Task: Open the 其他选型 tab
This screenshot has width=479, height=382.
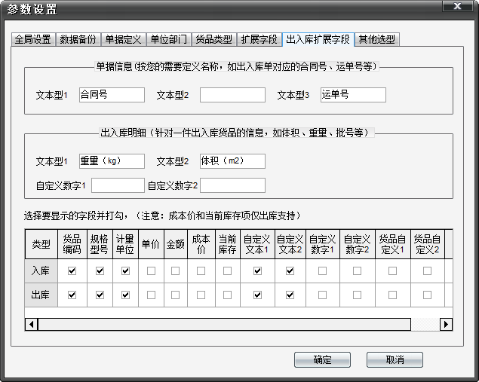Action: tap(377, 39)
